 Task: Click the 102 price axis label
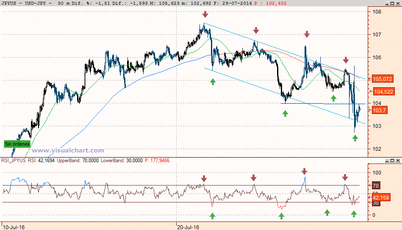[377, 149]
